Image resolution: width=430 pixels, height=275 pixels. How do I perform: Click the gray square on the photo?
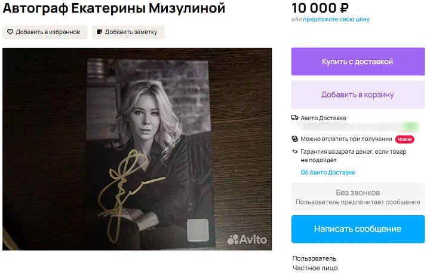point(198,230)
